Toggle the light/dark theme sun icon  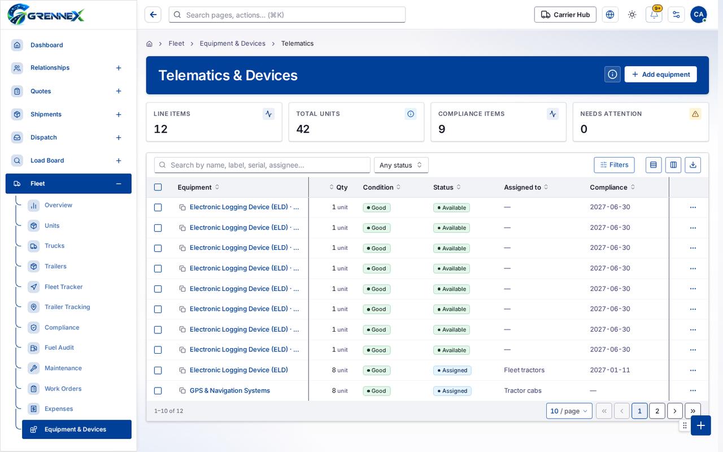[632, 15]
